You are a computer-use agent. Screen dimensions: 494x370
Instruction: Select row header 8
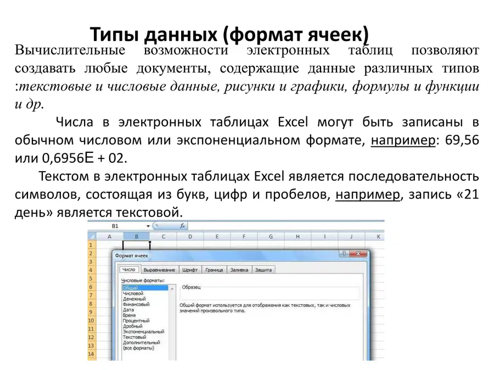click(91, 304)
